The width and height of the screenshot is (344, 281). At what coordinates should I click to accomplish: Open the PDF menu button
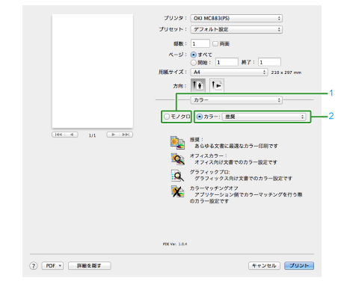coord(52,266)
